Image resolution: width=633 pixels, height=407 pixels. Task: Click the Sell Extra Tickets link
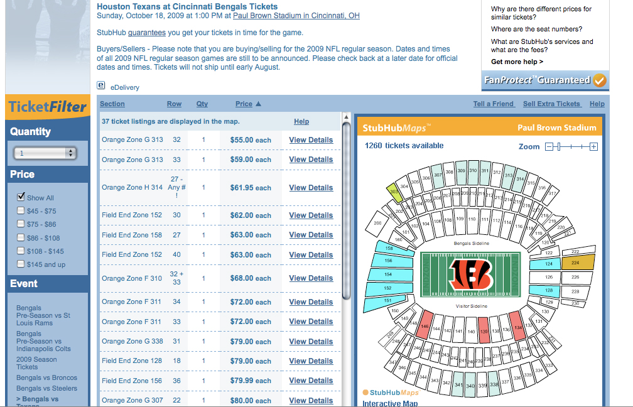click(x=551, y=104)
